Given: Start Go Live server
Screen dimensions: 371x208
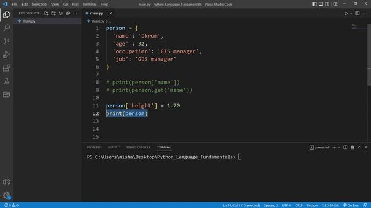Looking at the screenshot, I should point(351,205).
